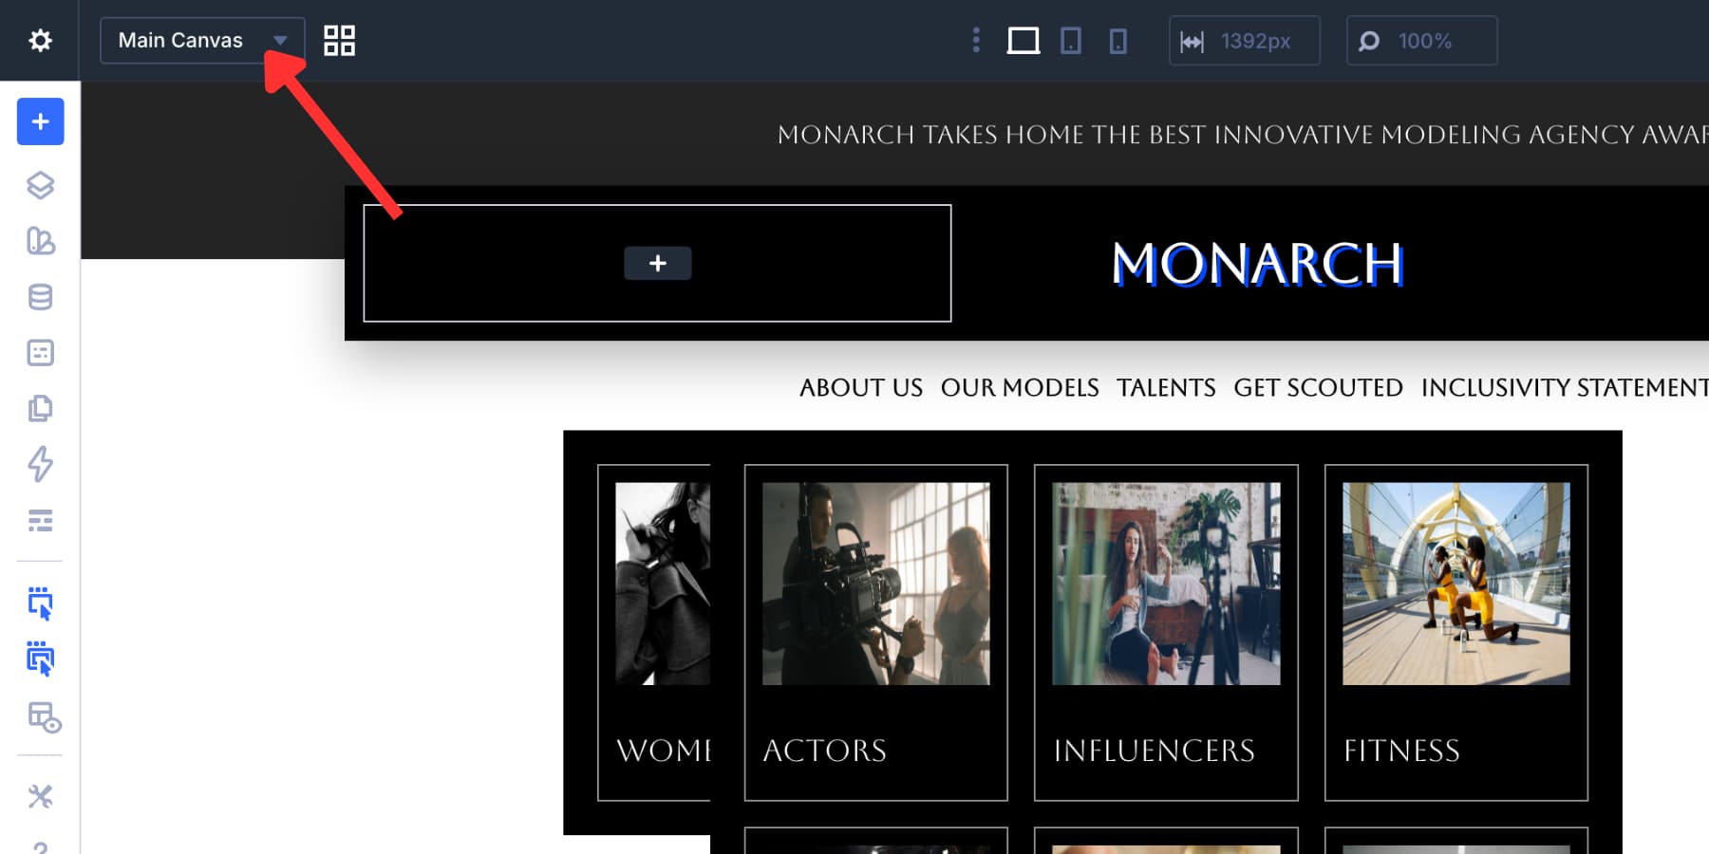The width and height of the screenshot is (1709, 854).
Task: Click the MONARCH logo heading
Action: pos(1257,264)
